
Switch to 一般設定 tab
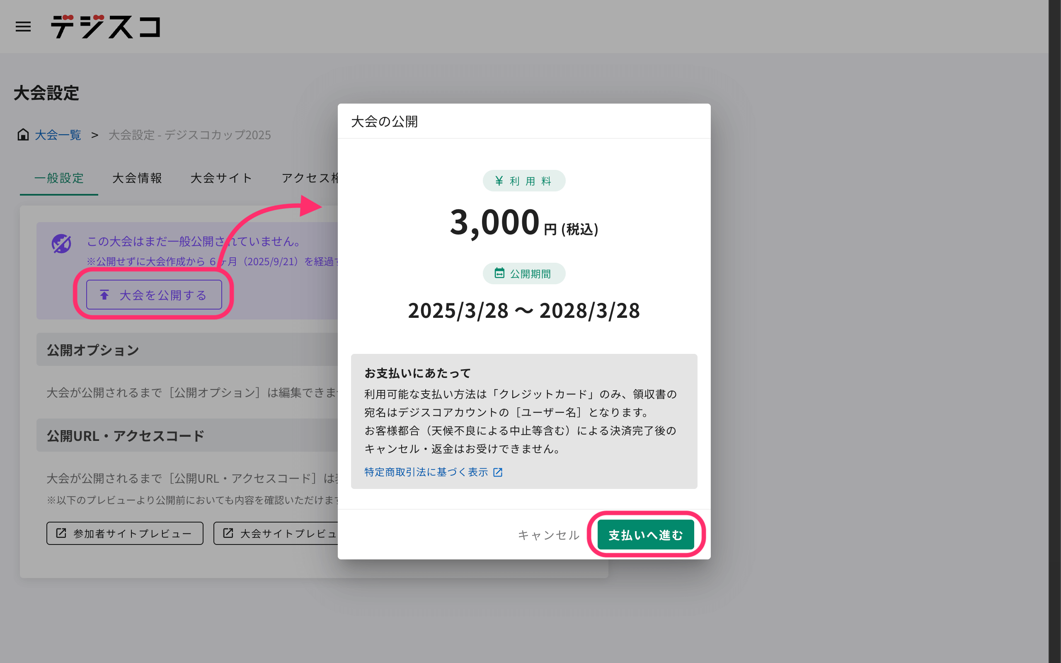click(x=59, y=178)
